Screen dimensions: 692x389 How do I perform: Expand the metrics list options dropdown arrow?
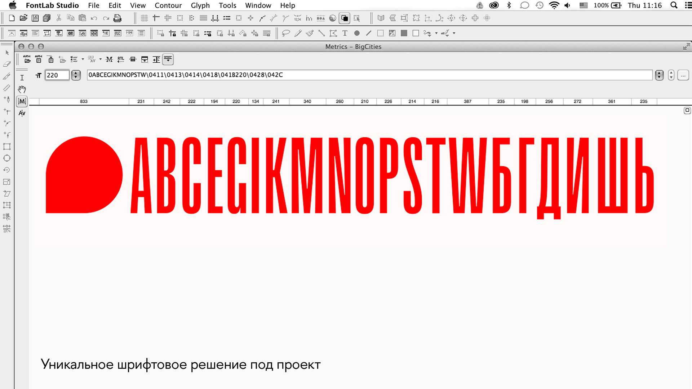point(83,59)
